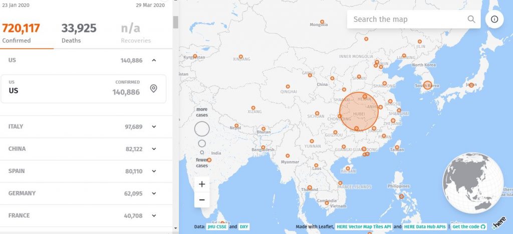Click the HERE logo
Image resolution: width=513 pixels, height=234 pixels.
click(499, 222)
